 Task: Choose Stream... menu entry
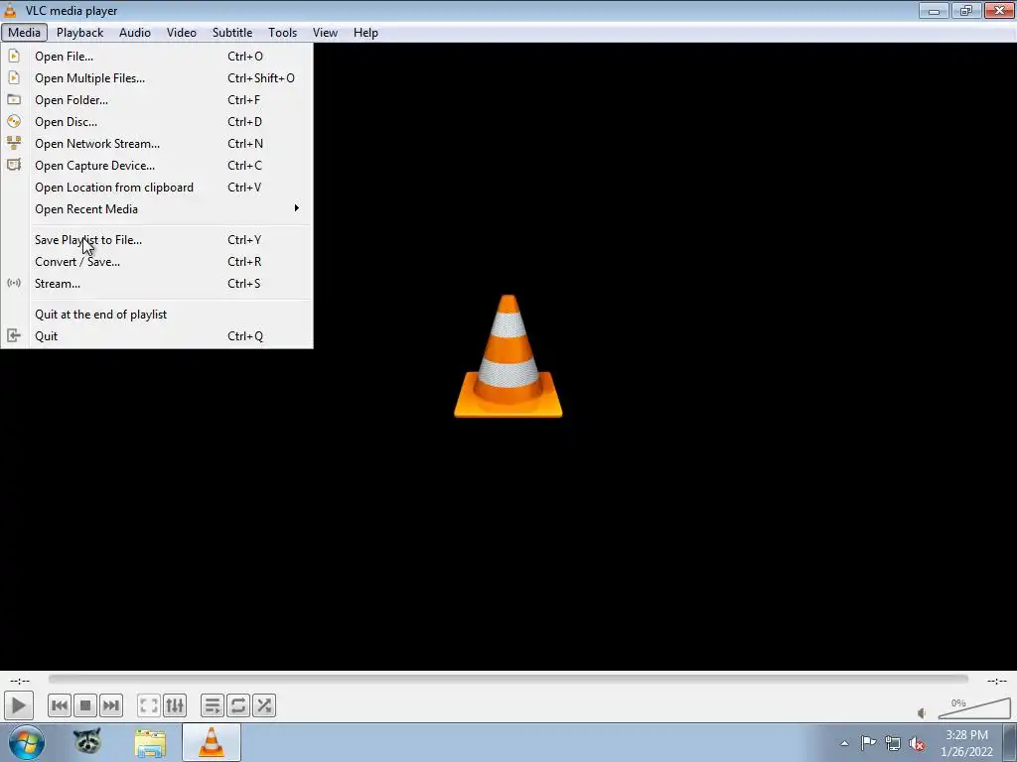click(x=157, y=283)
